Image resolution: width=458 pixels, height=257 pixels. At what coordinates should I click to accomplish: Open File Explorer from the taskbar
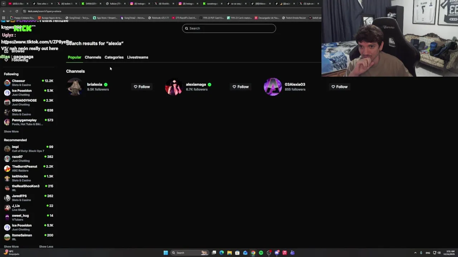(x=229, y=253)
